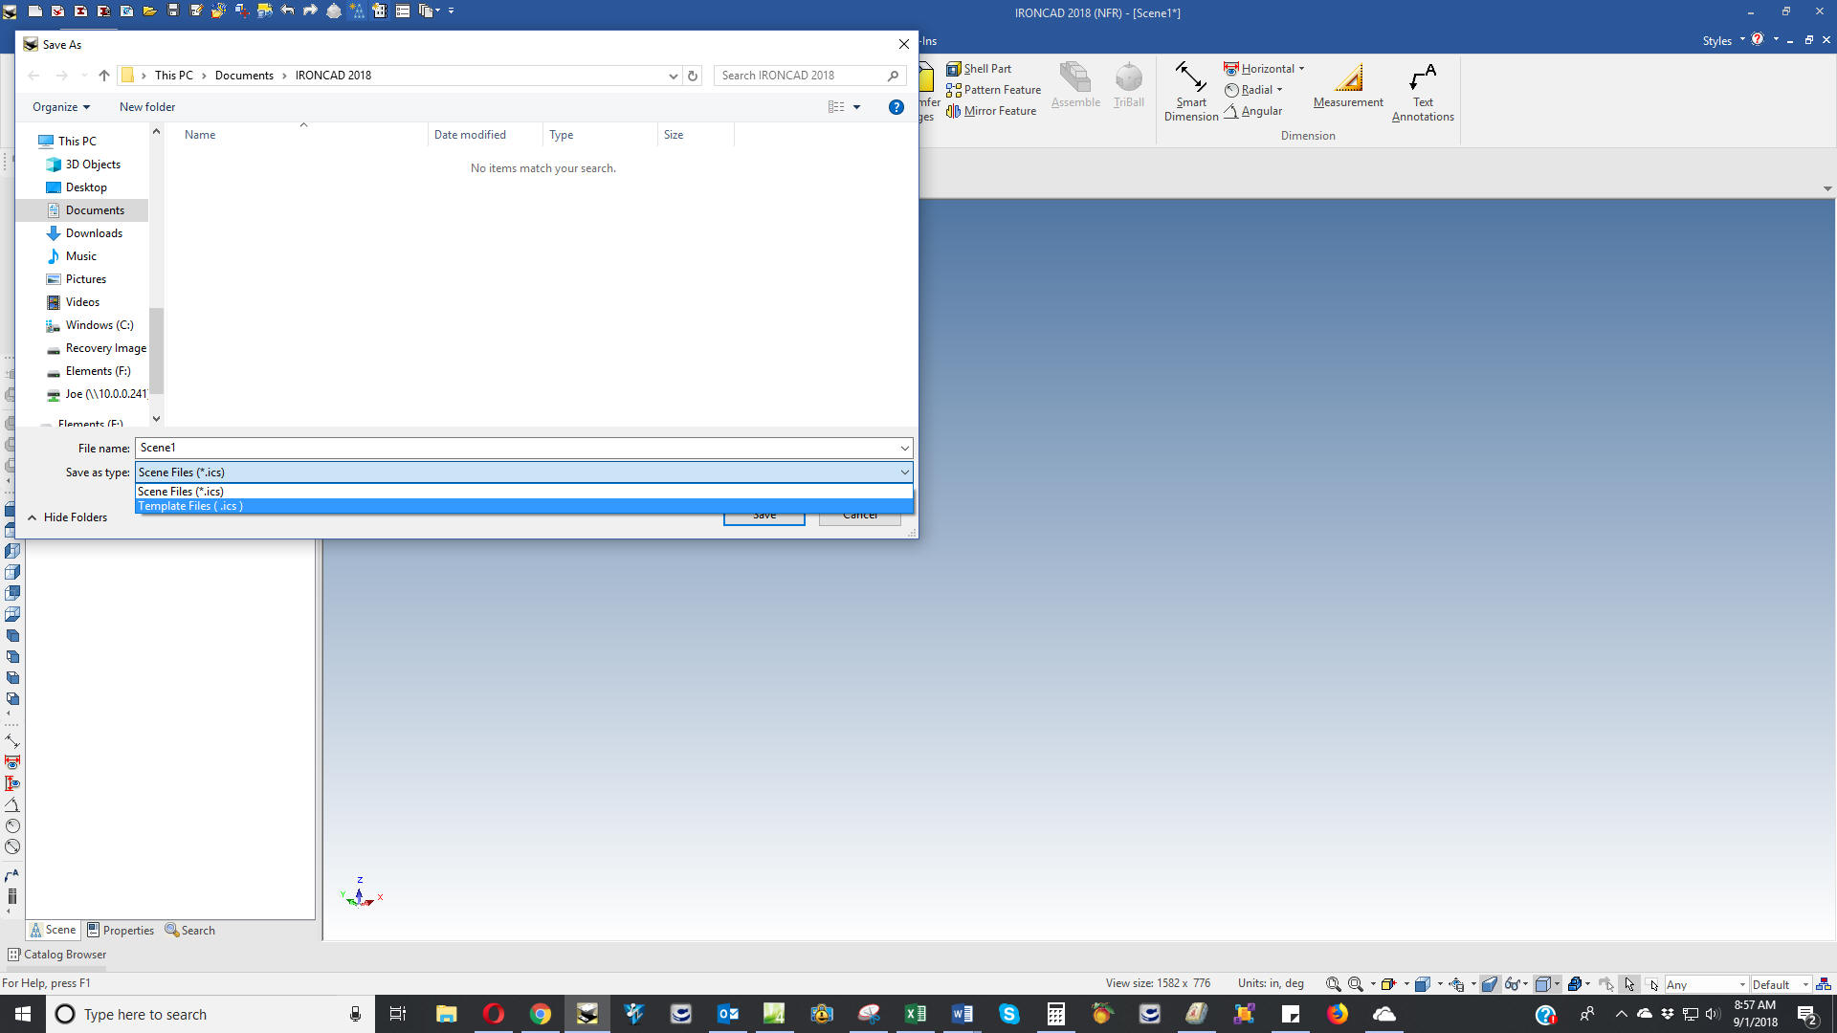Select Windows (C:) drive in navigation pane
The image size is (1837, 1033).
click(100, 325)
